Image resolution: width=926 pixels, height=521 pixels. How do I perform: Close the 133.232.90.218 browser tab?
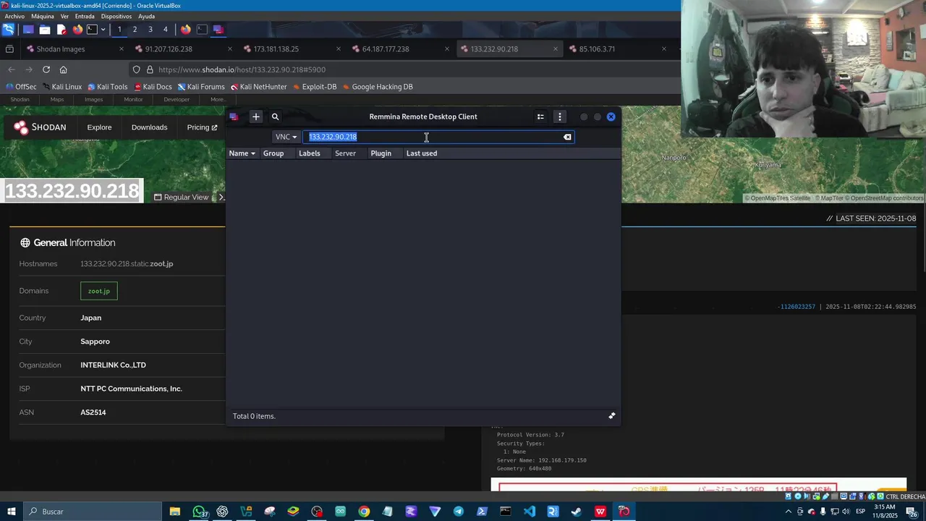coord(556,49)
